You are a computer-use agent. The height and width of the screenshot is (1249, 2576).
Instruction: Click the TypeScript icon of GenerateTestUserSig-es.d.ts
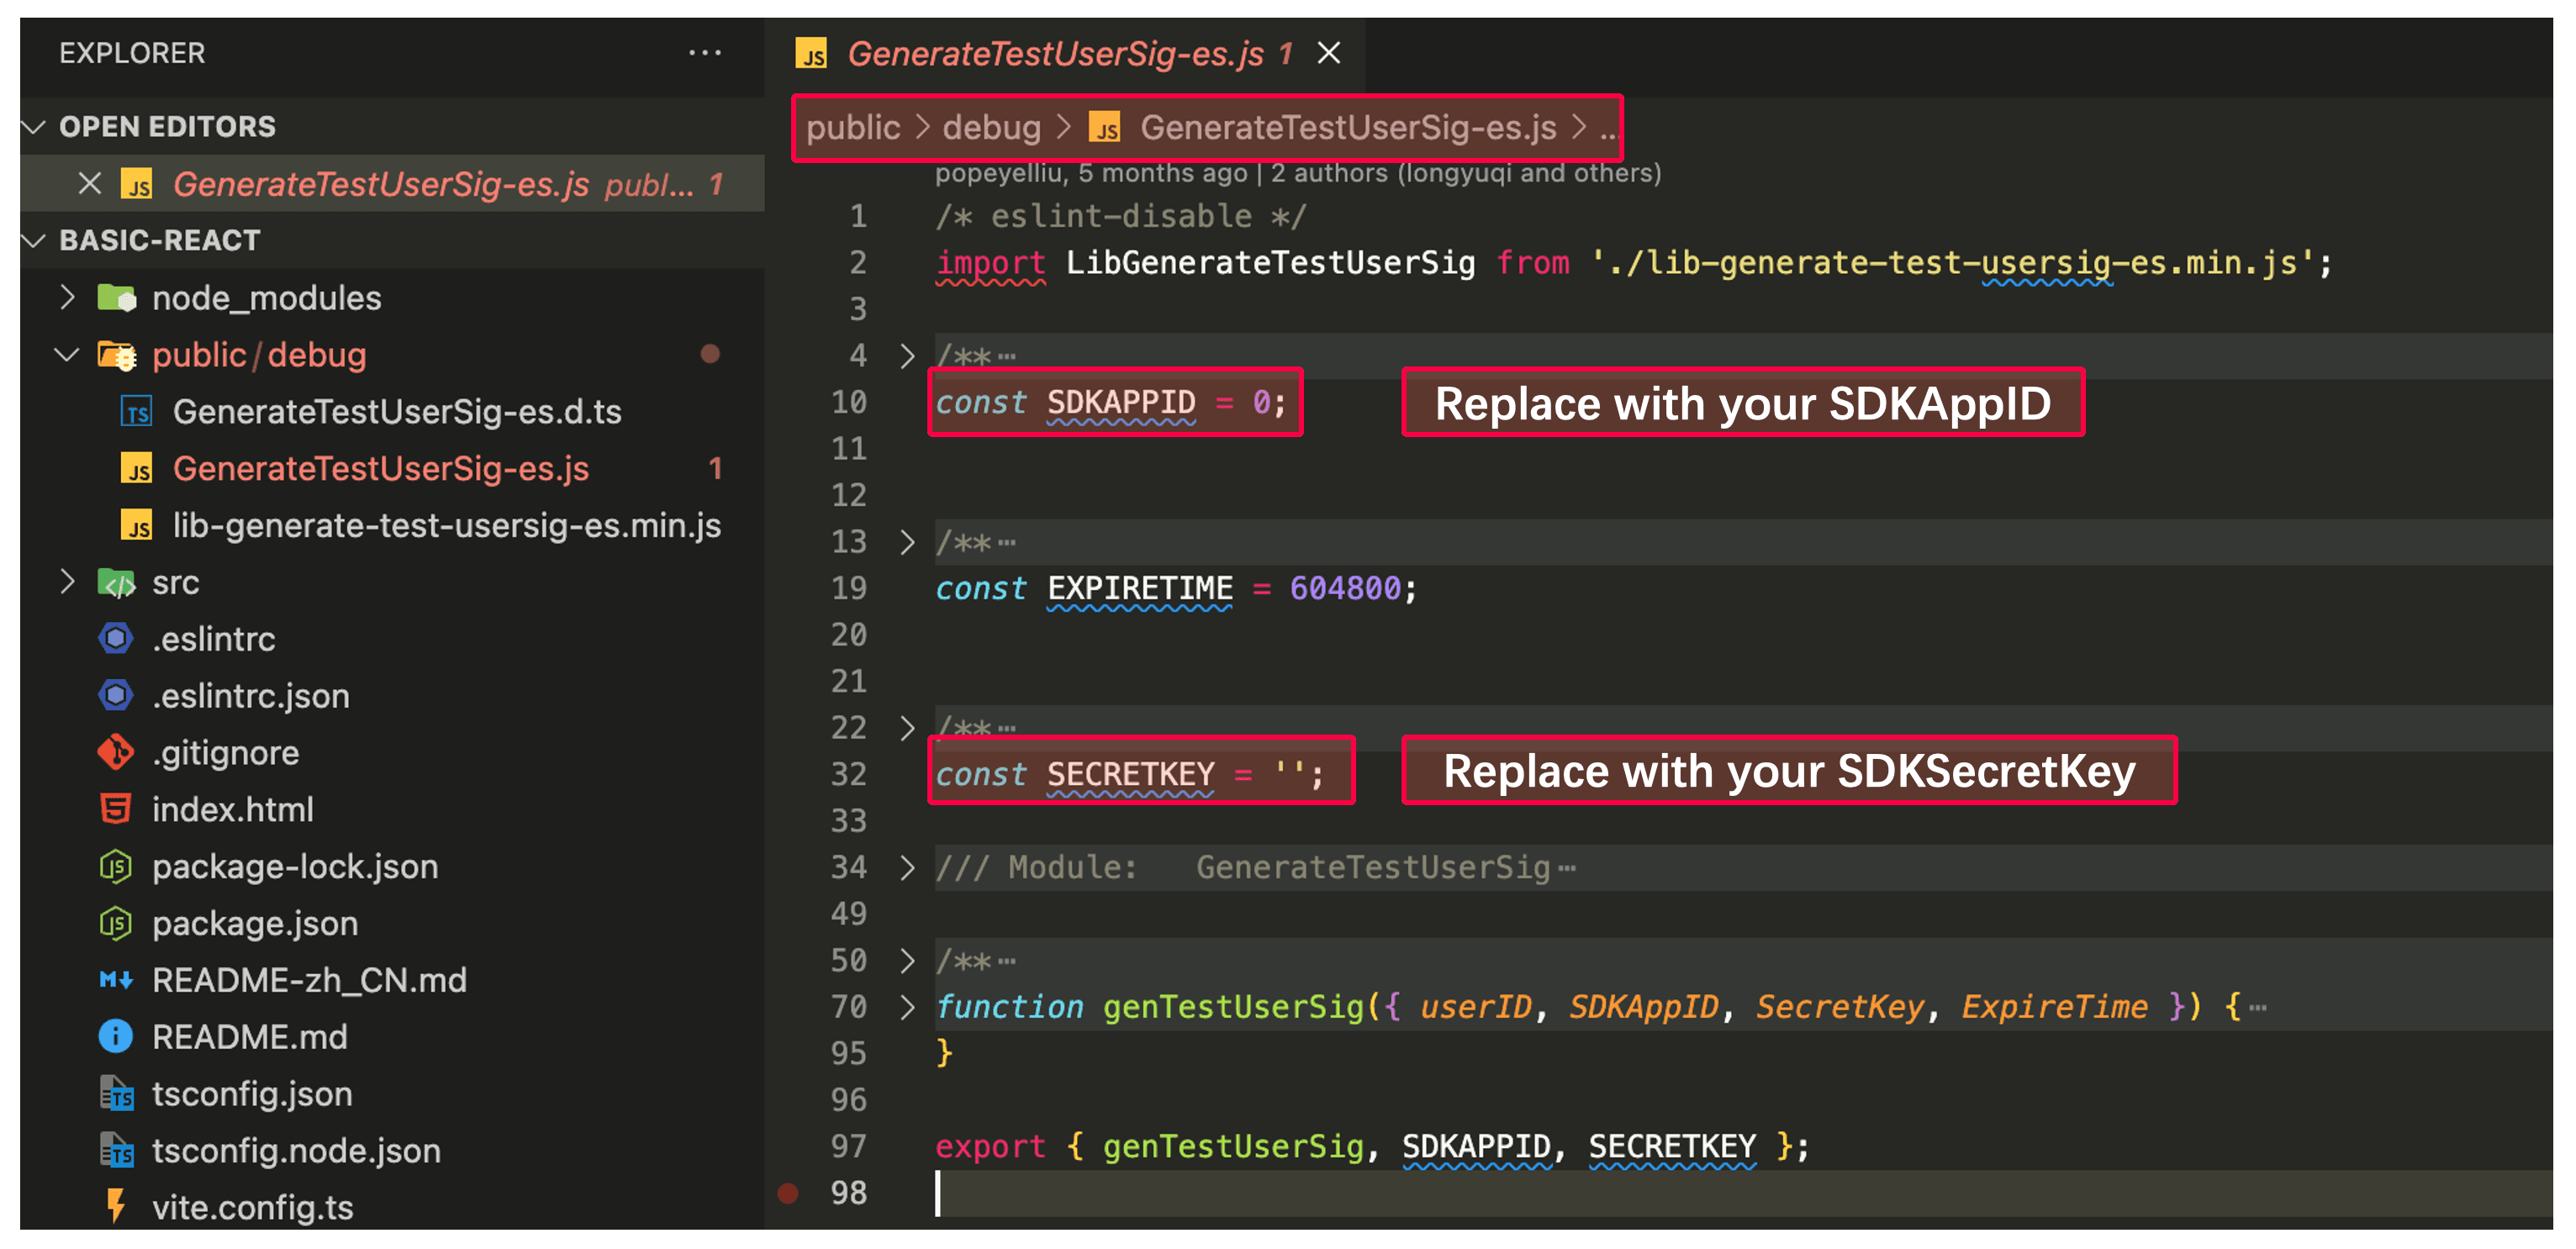tap(137, 412)
